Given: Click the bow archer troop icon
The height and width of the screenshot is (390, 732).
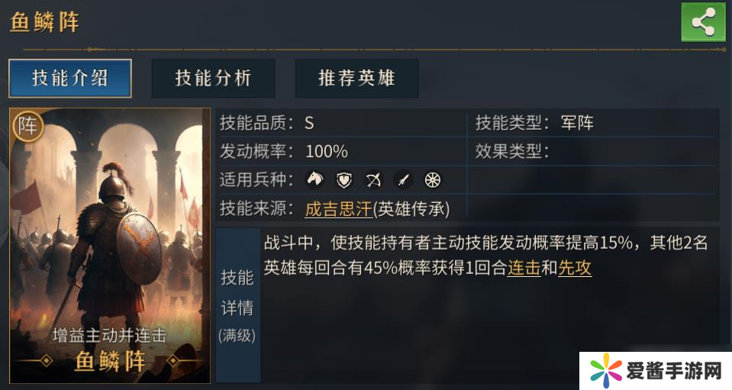Looking at the screenshot, I should pos(373,179).
